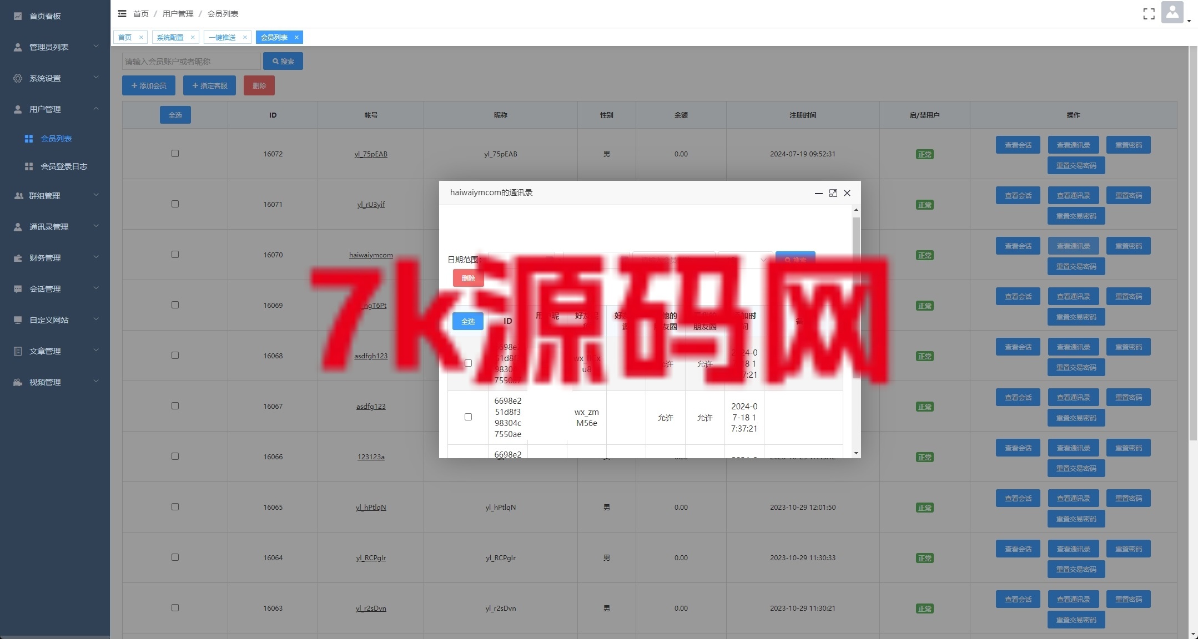
Task: Click the 指定客服 button
Action: (x=209, y=85)
